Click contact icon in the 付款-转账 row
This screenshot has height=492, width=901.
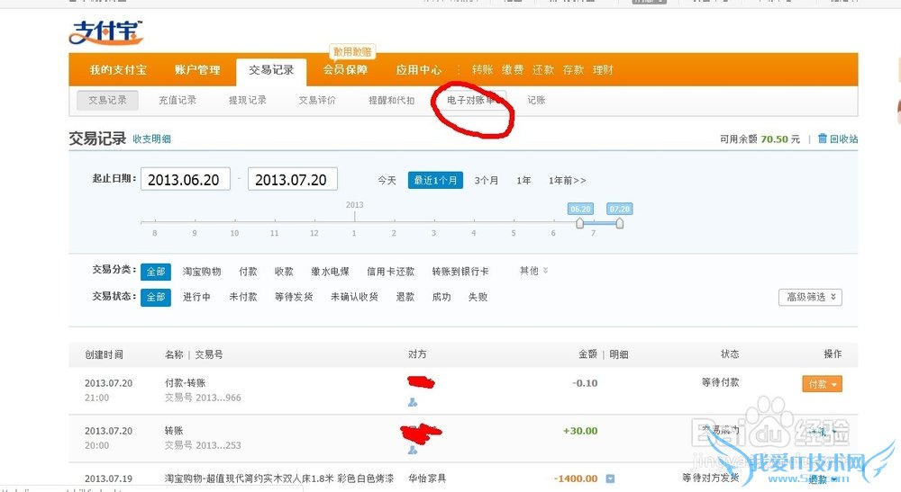413,402
